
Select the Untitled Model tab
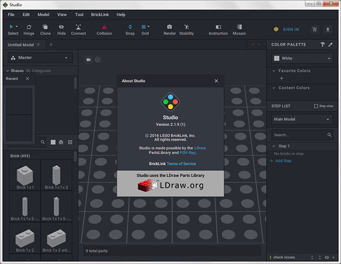point(20,45)
